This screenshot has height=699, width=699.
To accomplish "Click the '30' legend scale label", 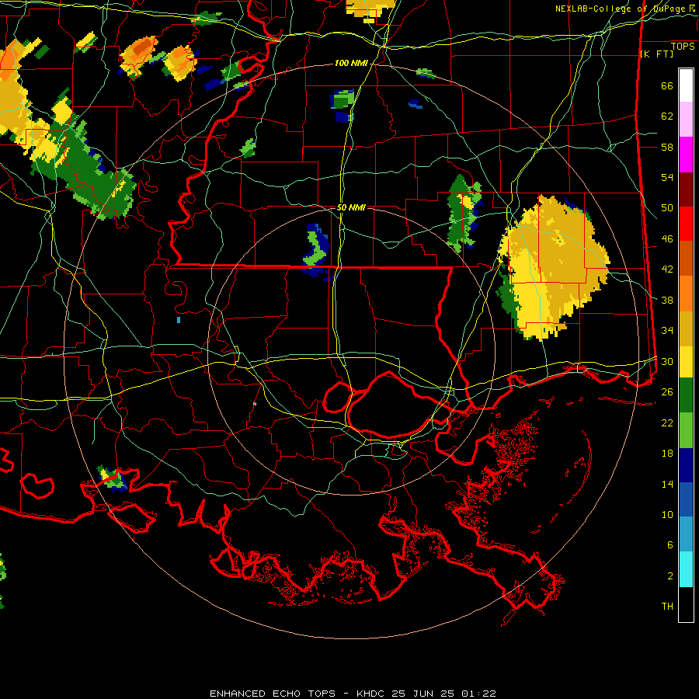I will click(667, 361).
